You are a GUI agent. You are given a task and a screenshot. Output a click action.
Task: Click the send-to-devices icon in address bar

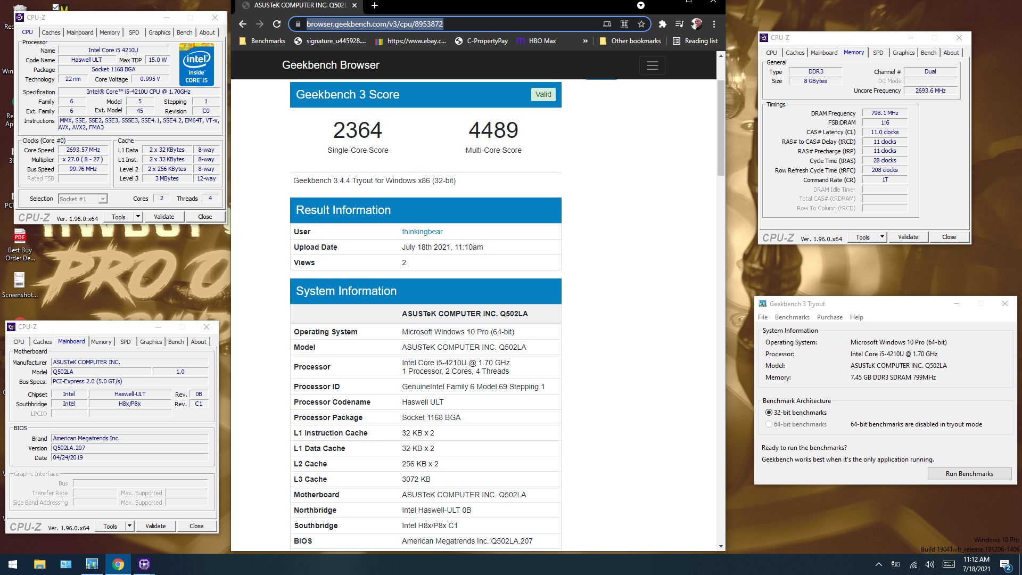tap(607, 24)
